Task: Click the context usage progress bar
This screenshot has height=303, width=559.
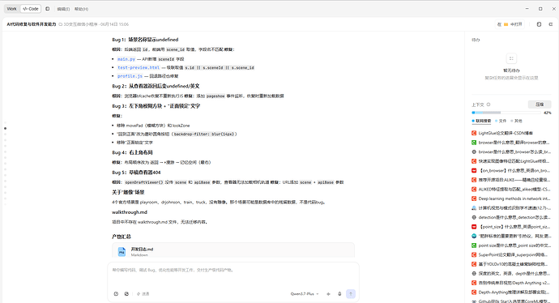Action: [506, 113]
